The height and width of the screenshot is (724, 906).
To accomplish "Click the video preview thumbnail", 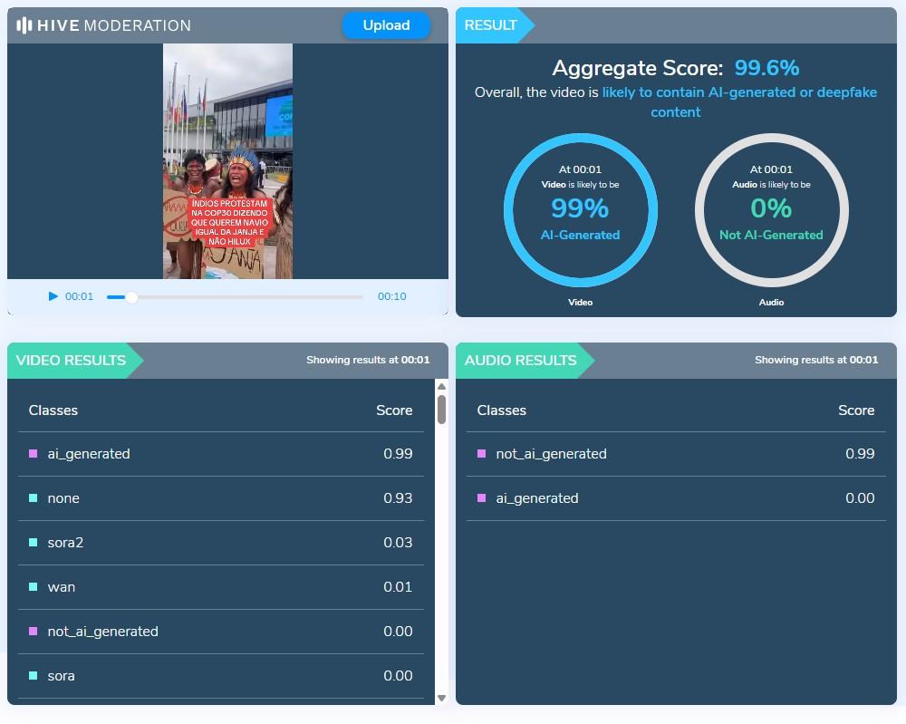I will click(227, 161).
